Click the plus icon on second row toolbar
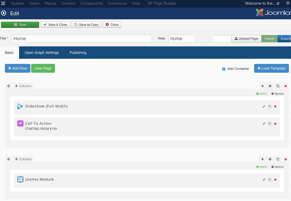The image size is (291, 201). coord(262,159)
